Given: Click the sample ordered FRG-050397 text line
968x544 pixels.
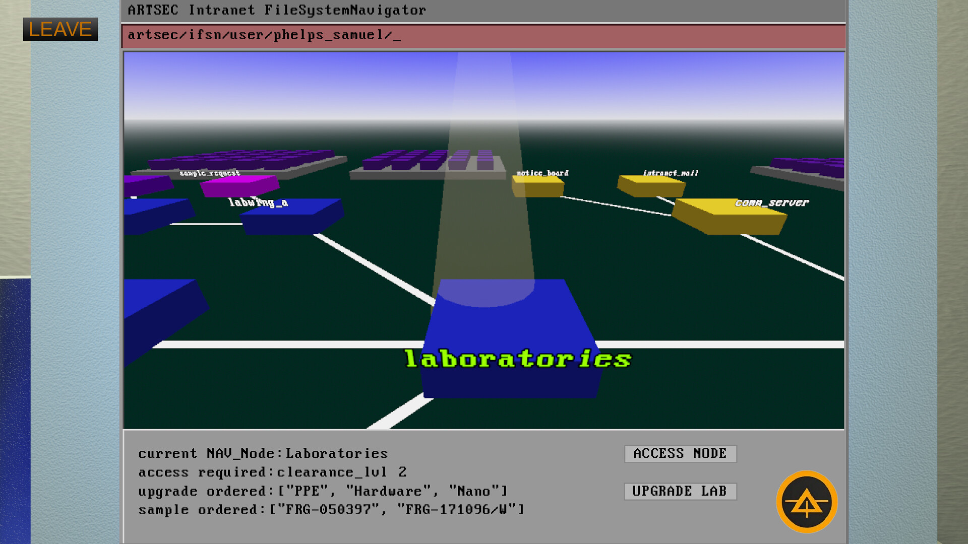Looking at the screenshot, I should (x=331, y=510).
